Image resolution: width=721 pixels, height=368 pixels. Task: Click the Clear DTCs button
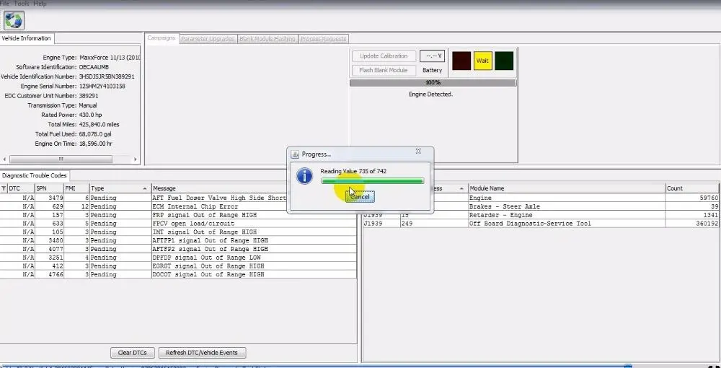pos(133,353)
